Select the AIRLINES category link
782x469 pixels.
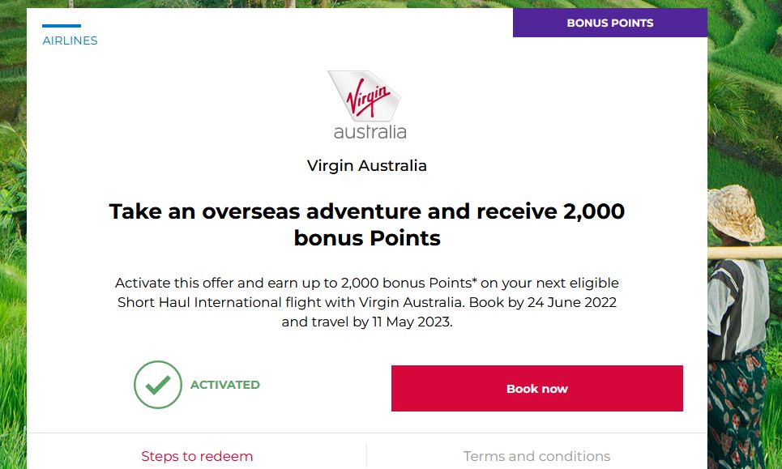70,41
